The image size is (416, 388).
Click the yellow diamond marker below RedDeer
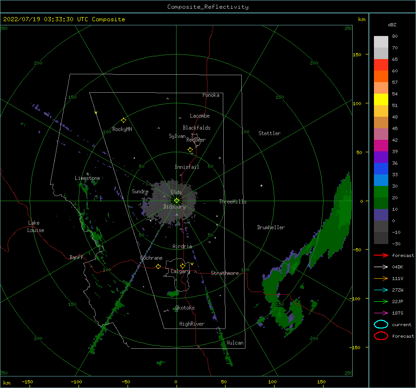coord(190,150)
